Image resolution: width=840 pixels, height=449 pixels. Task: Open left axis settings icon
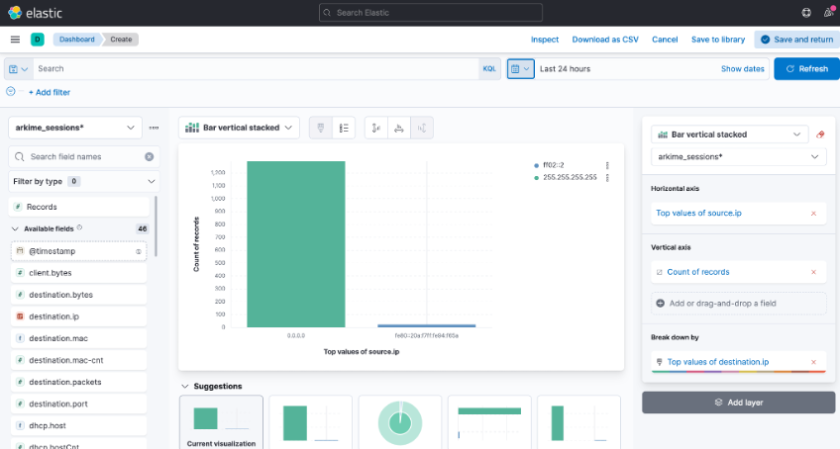click(x=375, y=128)
